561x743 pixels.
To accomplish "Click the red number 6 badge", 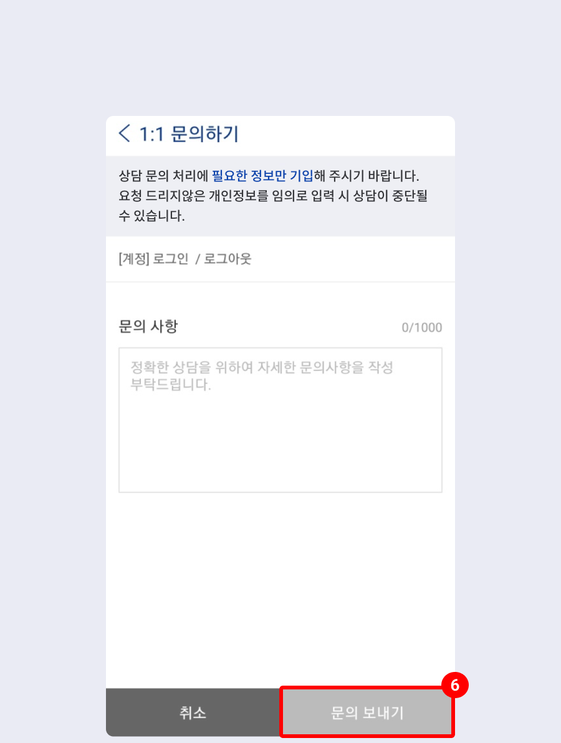I will pyautogui.click(x=455, y=684).
